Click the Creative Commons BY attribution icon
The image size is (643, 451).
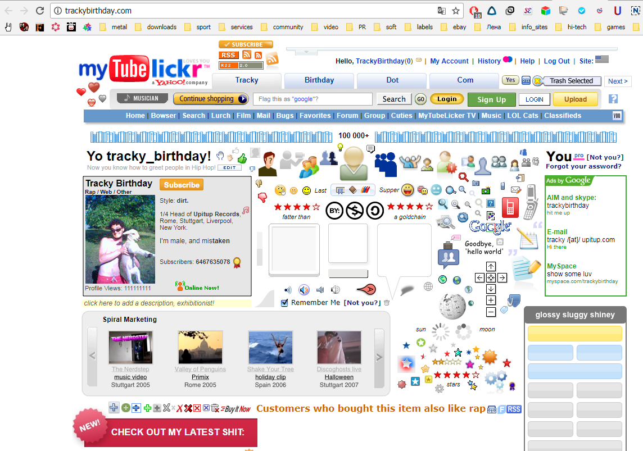point(334,211)
